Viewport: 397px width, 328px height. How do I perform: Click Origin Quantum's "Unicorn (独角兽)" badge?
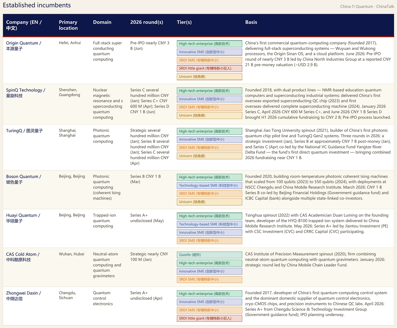[209, 76]
